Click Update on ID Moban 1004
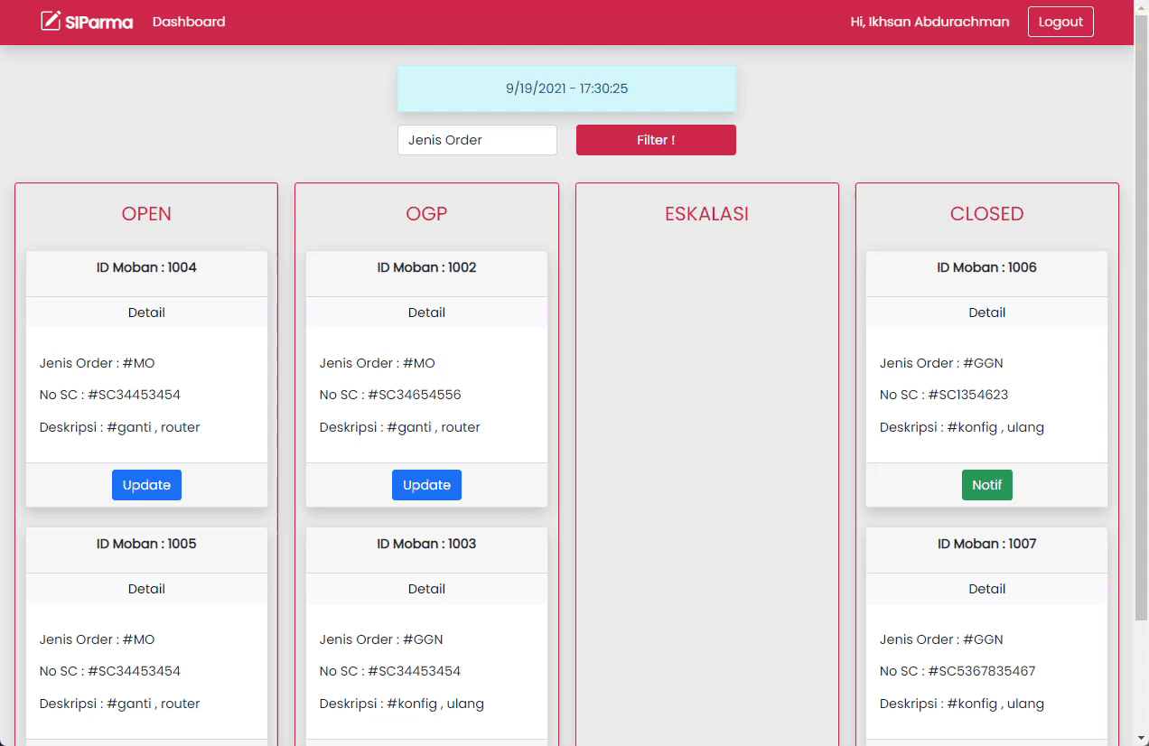Image resolution: width=1149 pixels, height=746 pixels. (146, 485)
